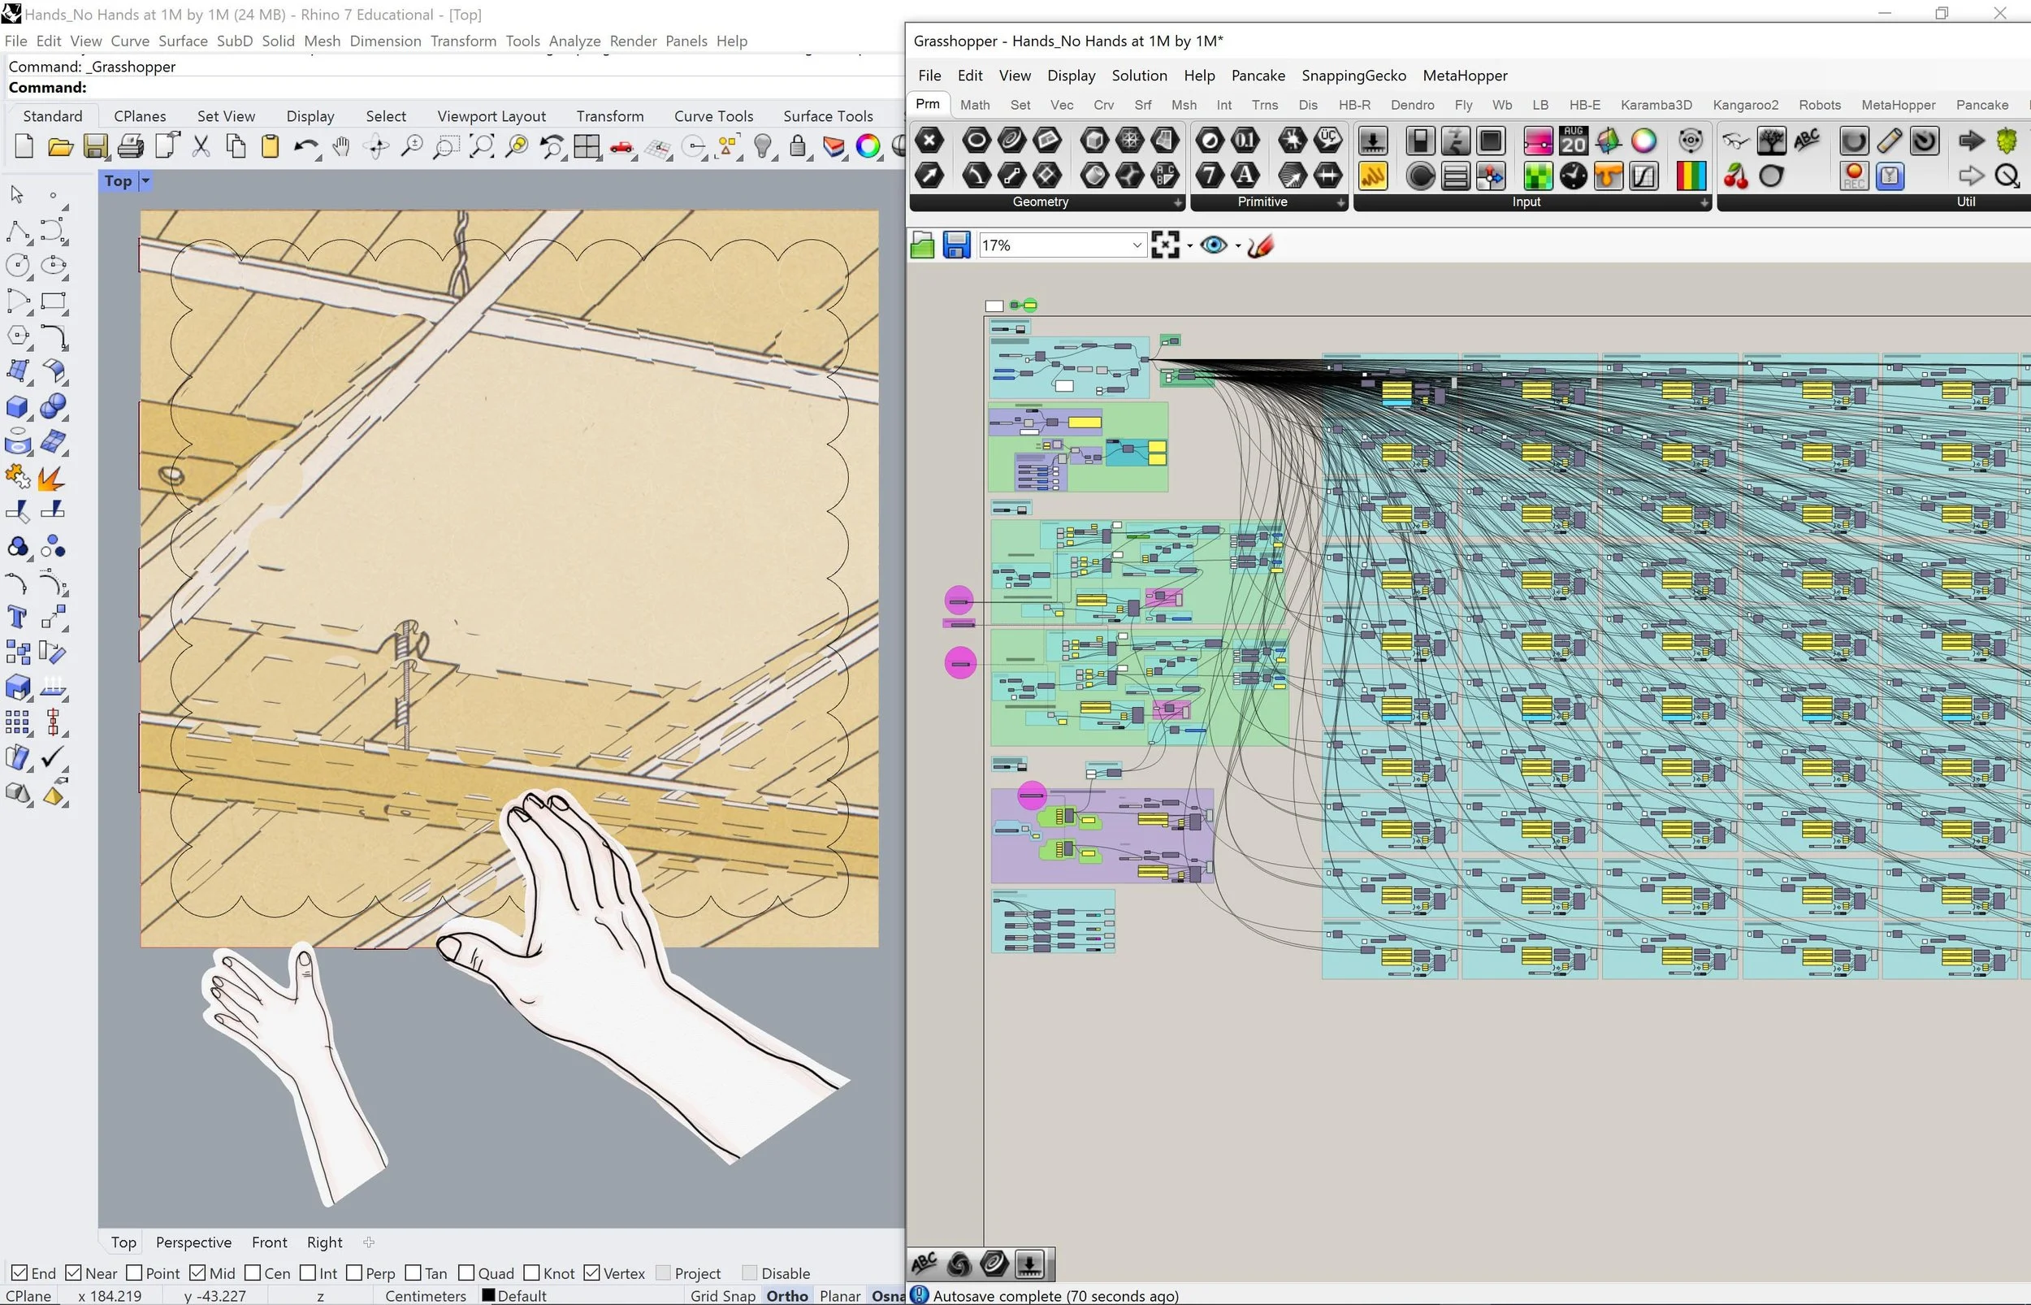
Task: Switch to the Kangaroo2 component tab
Action: pos(1745,104)
